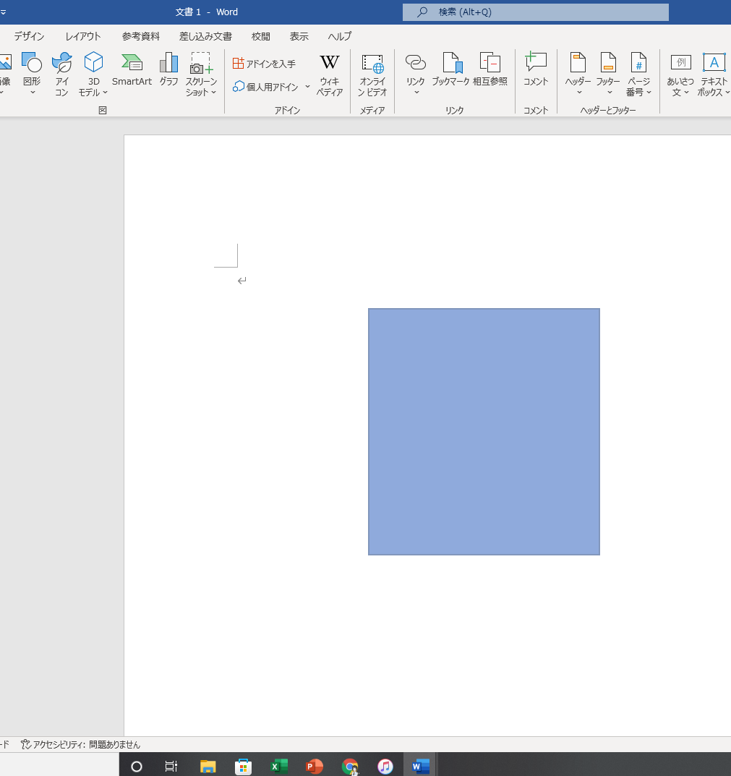The height and width of the screenshot is (776, 731).
Task: Click the ページ番号 icon
Action: 638,63
